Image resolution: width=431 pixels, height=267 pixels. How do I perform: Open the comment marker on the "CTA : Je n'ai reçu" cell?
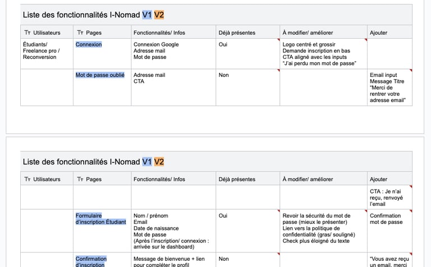(410, 187)
